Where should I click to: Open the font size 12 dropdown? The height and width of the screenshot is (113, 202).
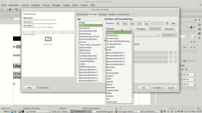click(x=194, y=36)
